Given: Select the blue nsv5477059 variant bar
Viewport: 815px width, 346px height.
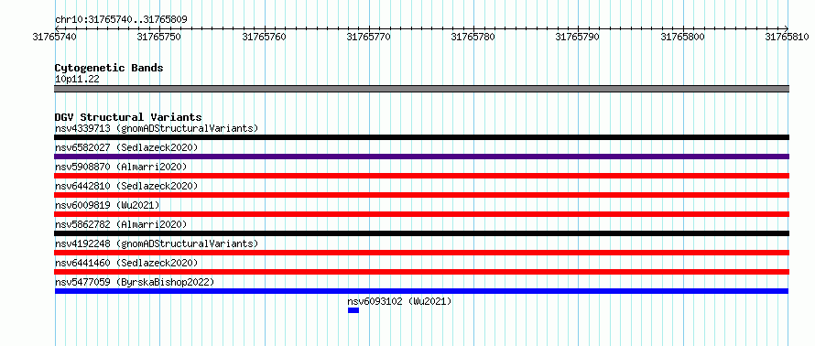Looking at the screenshot, I should [421, 291].
